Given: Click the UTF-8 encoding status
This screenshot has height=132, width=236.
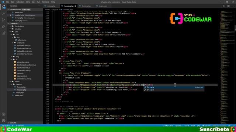Looking at the screenshot, I should pyautogui.click(x=187, y=126).
